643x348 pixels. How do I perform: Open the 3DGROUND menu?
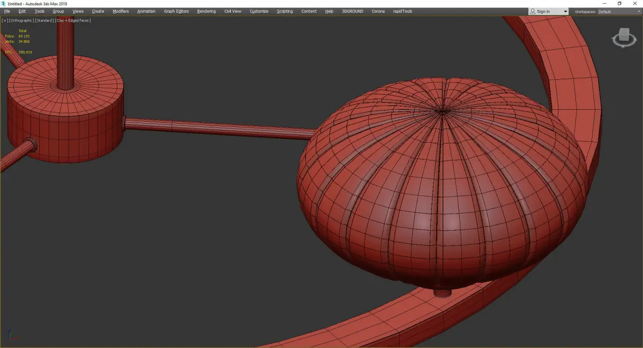[352, 11]
